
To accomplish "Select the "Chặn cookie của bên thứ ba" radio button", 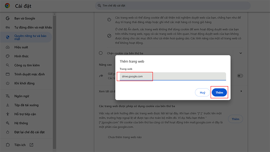I will coord(101,53).
